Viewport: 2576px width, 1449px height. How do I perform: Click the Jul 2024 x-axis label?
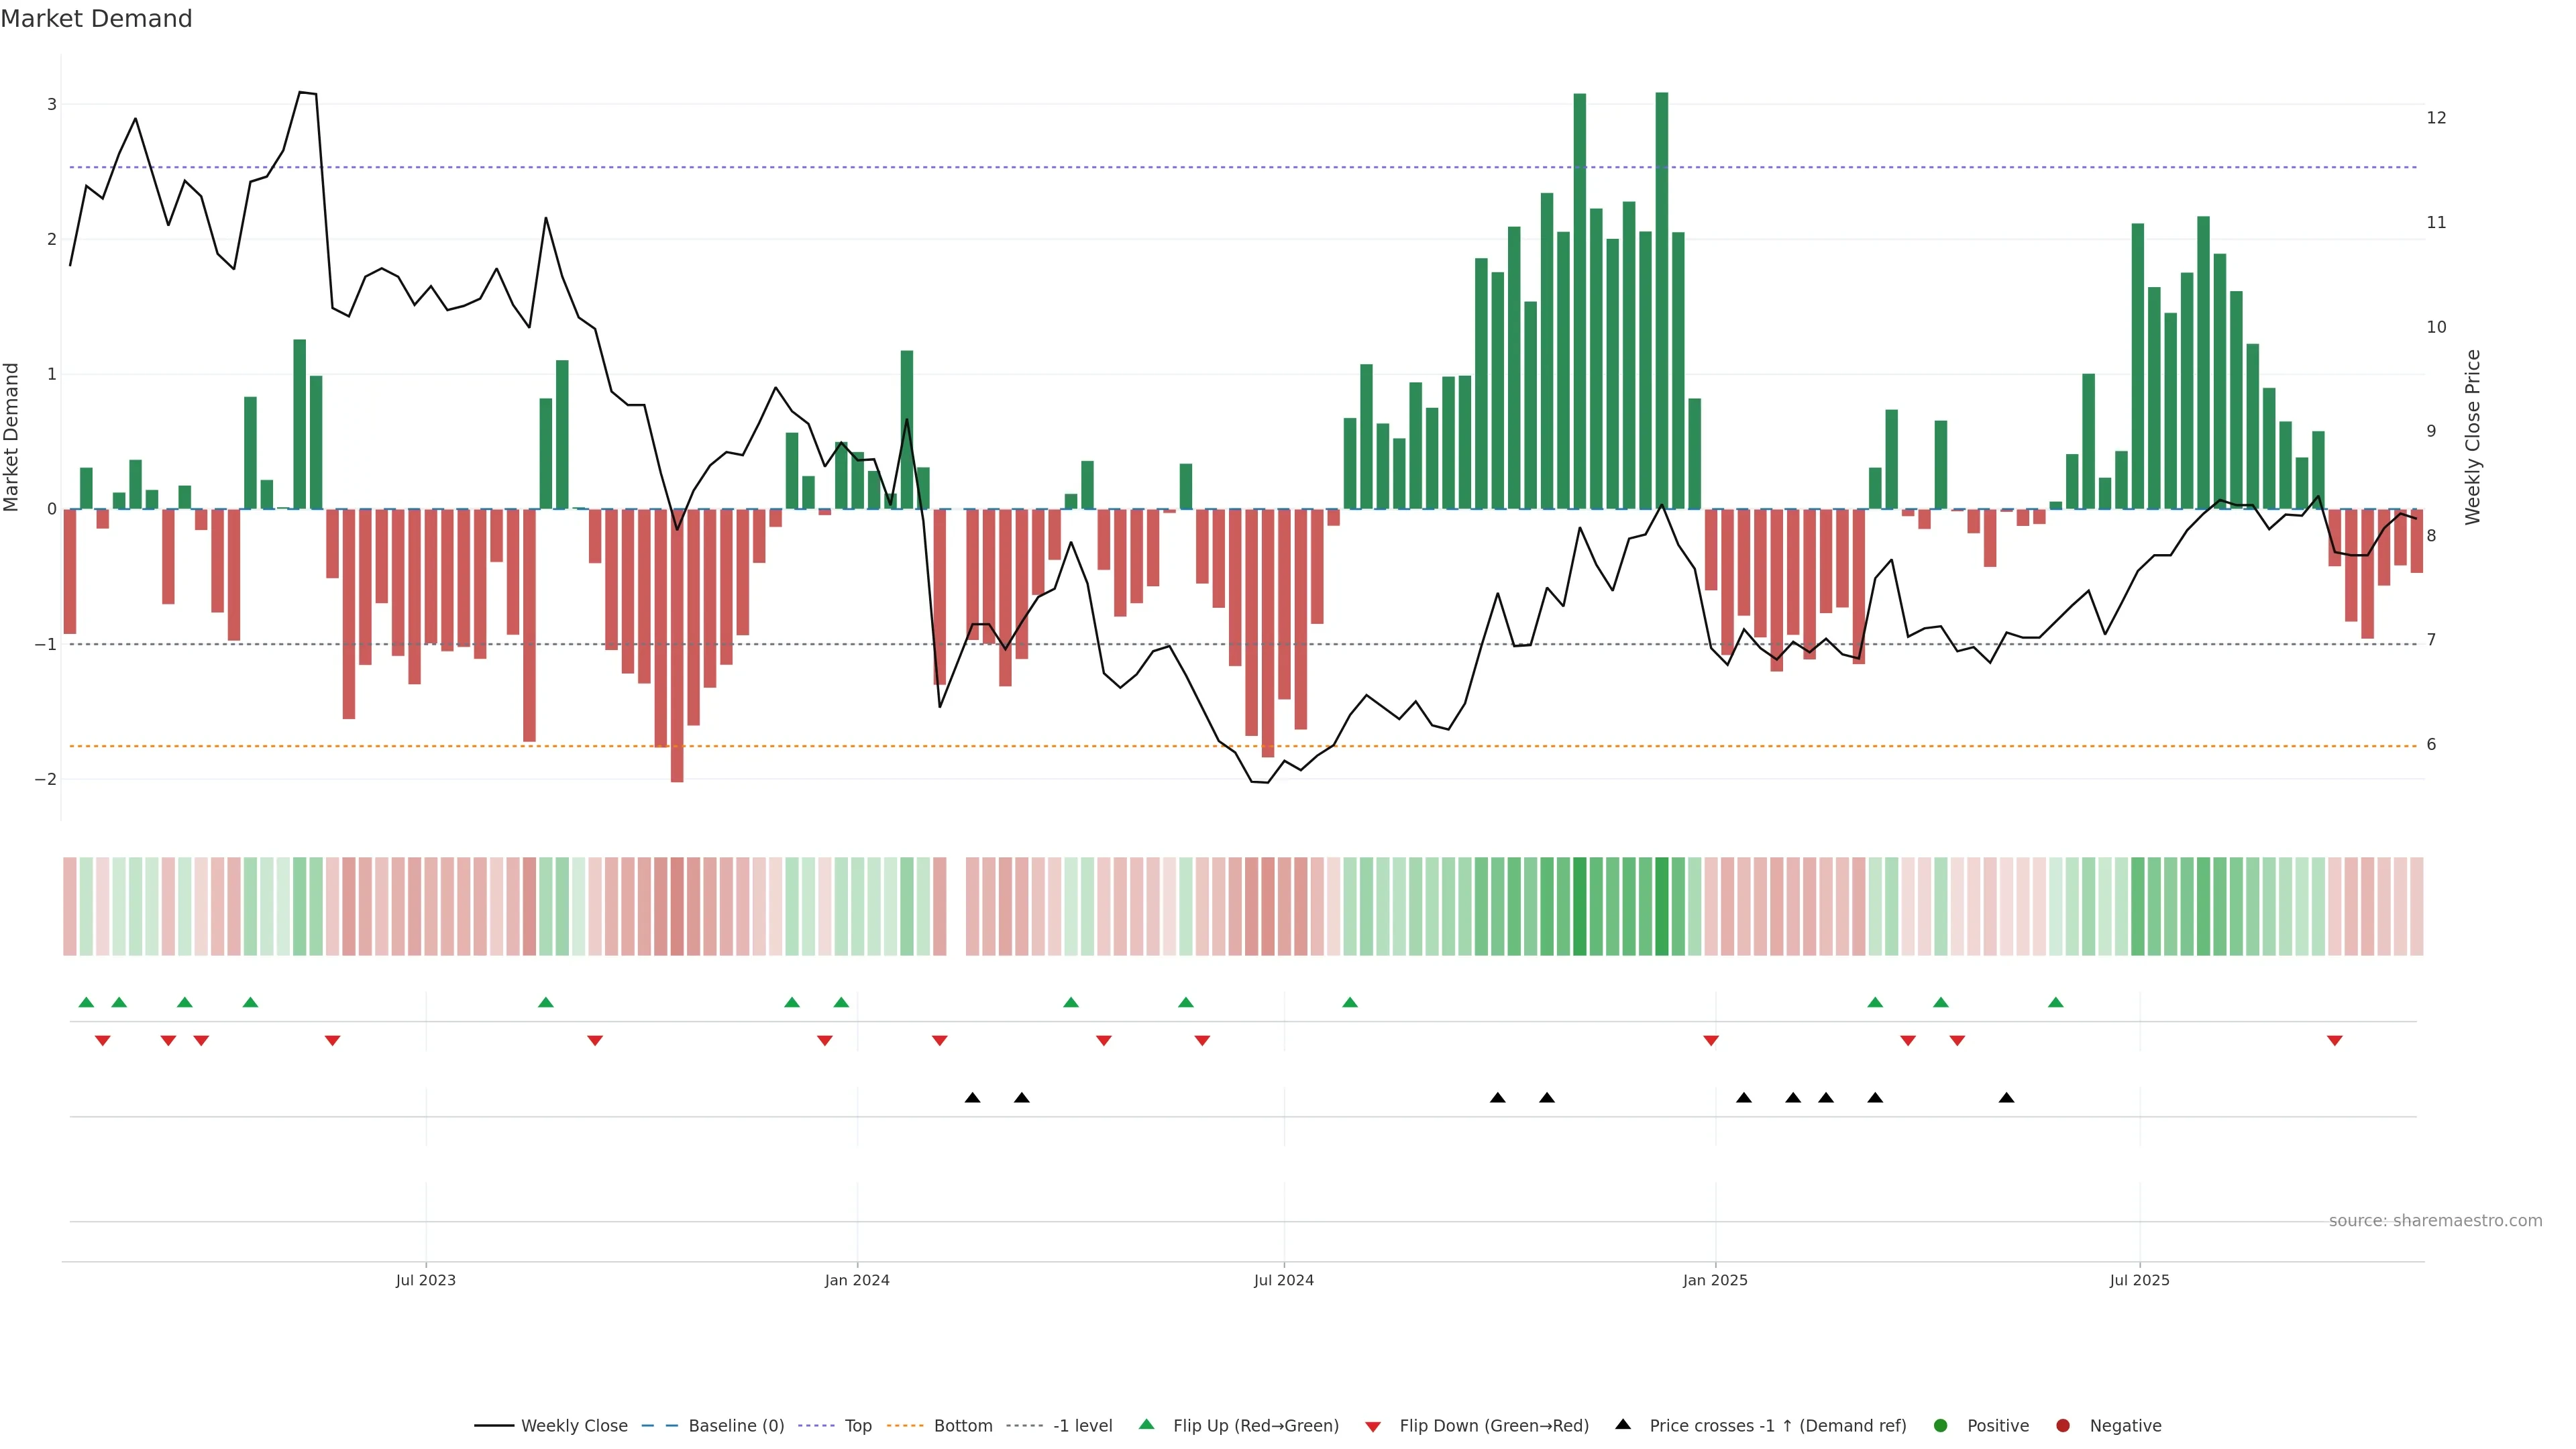(1284, 1280)
